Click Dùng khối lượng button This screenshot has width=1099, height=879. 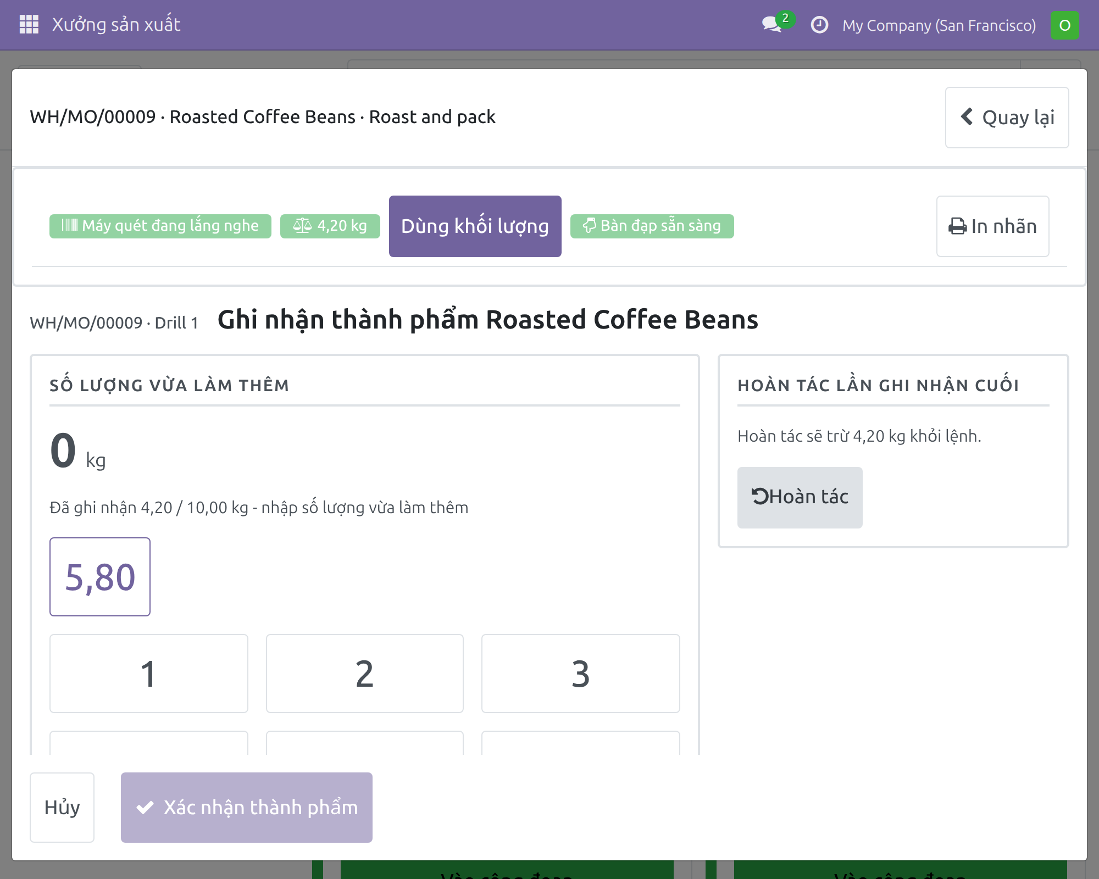[475, 226]
